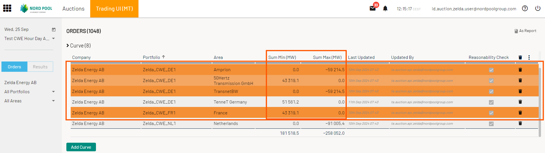Switch to the Results tab
The width and height of the screenshot is (545, 153).
coord(40,67)
